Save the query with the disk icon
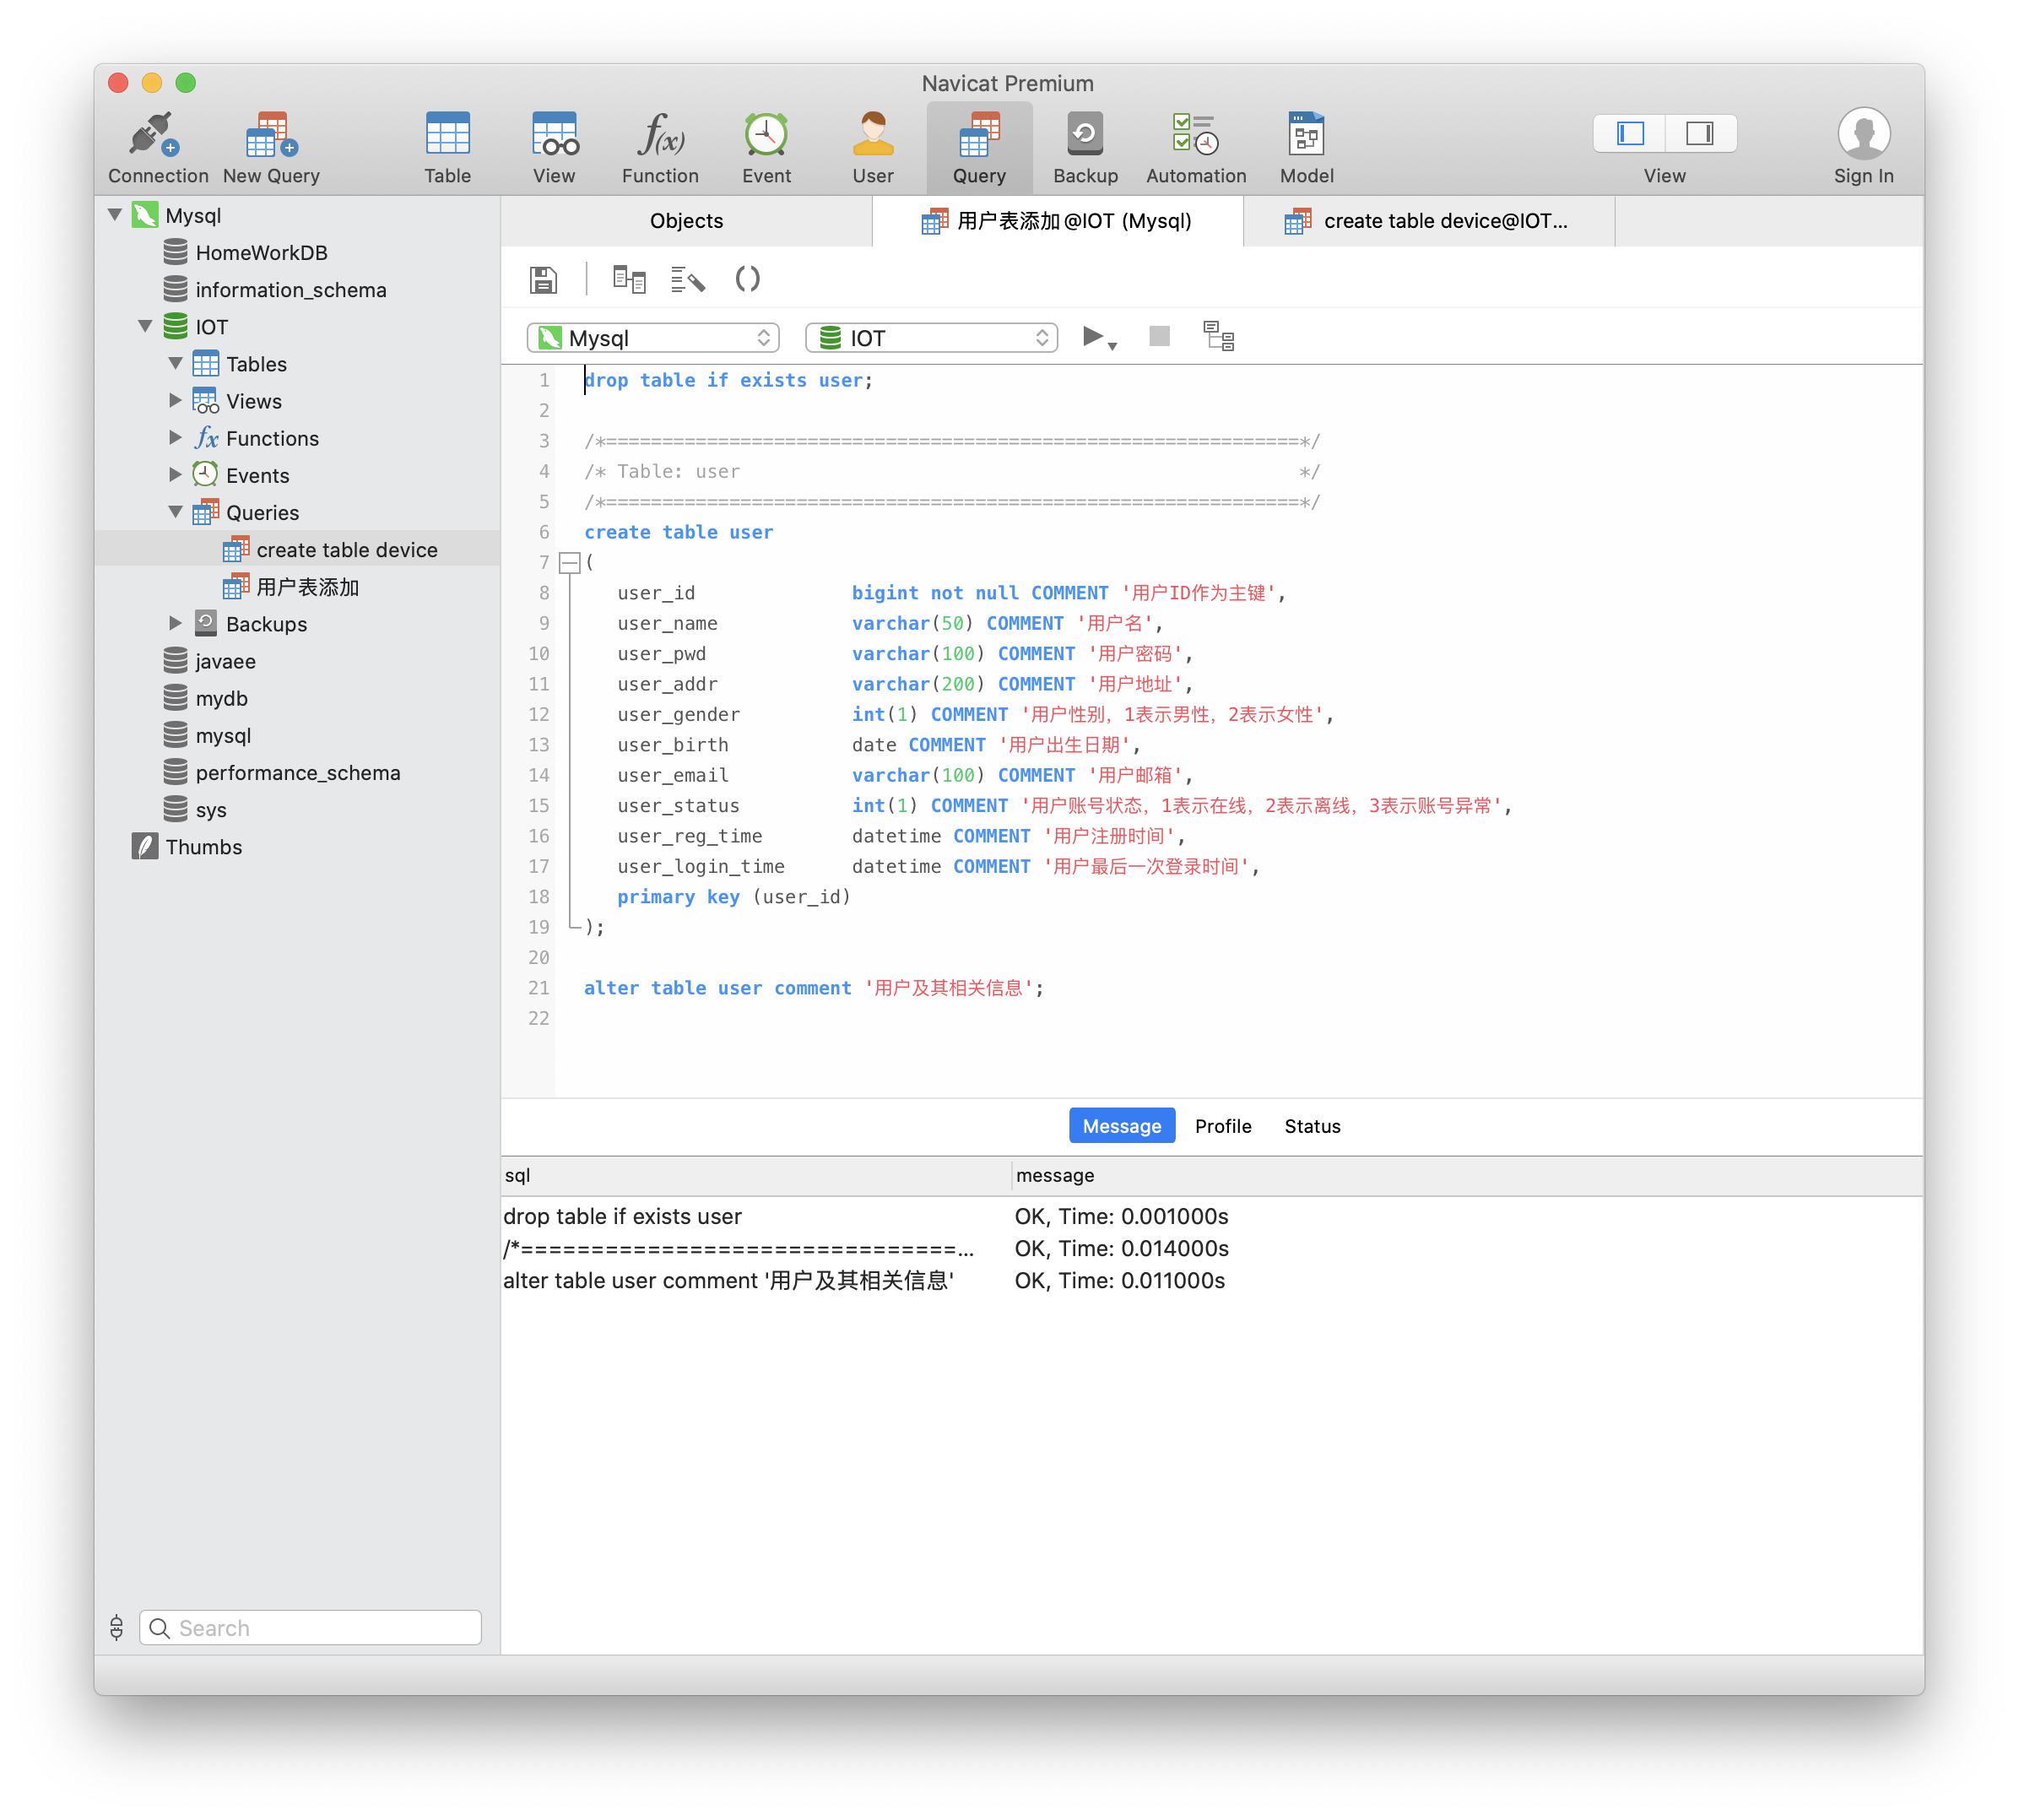This screenshot has height=1820, width=2019. pos(543,279)
